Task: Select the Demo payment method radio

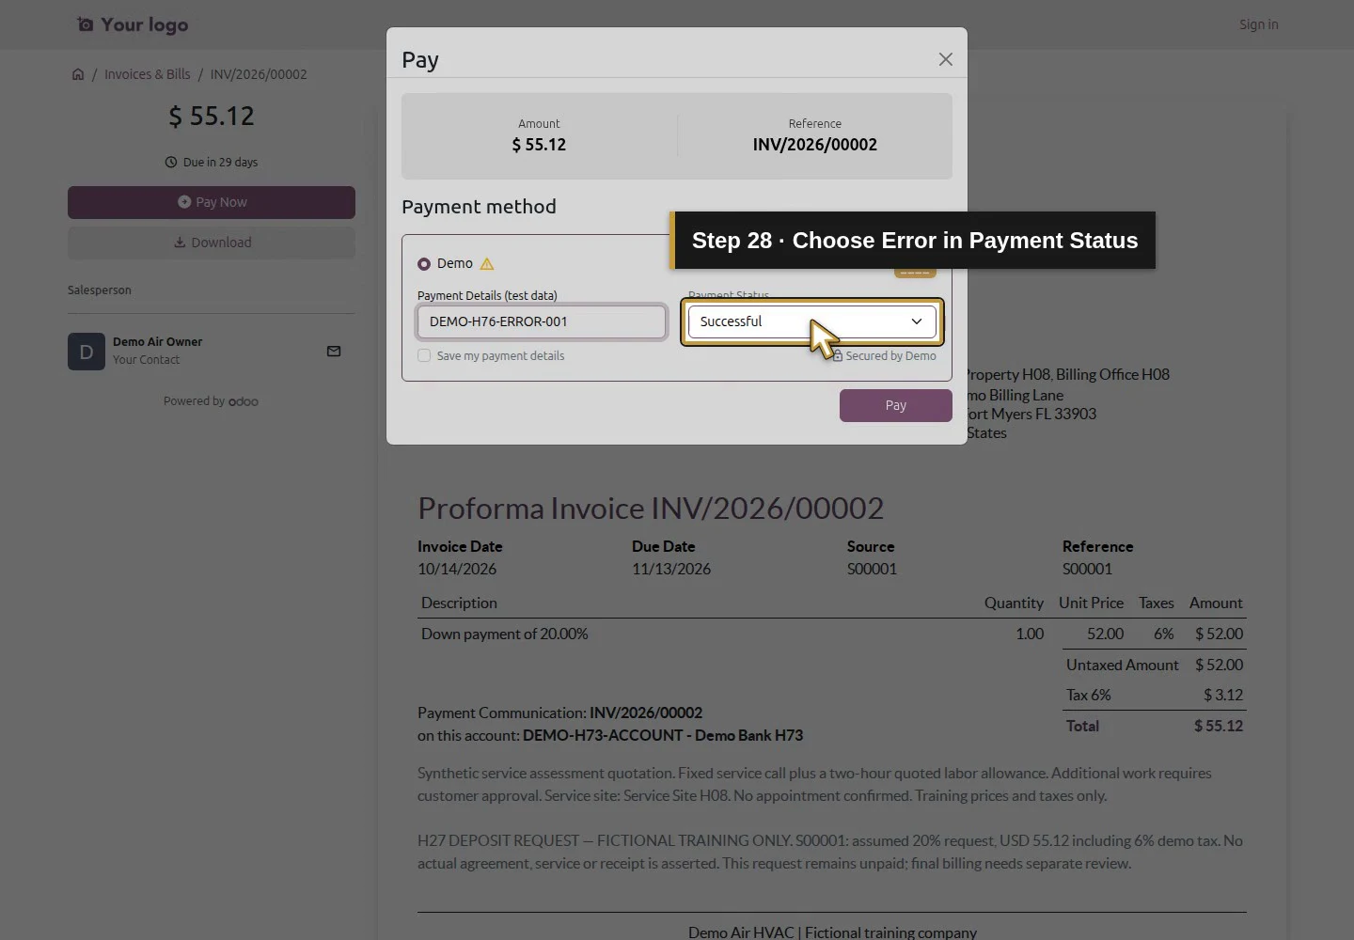Action: (424, 264)
